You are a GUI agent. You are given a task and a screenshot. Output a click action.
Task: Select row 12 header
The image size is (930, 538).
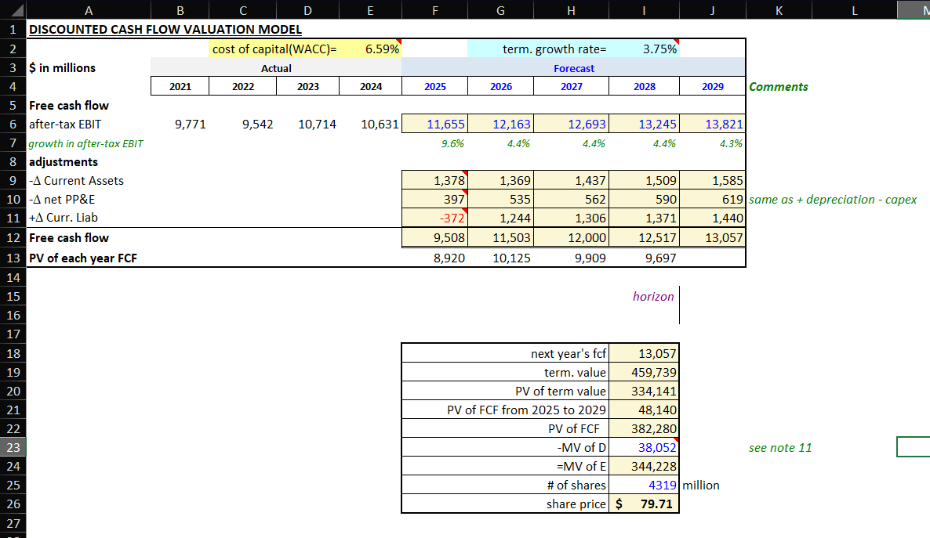(x=13, y=237)
